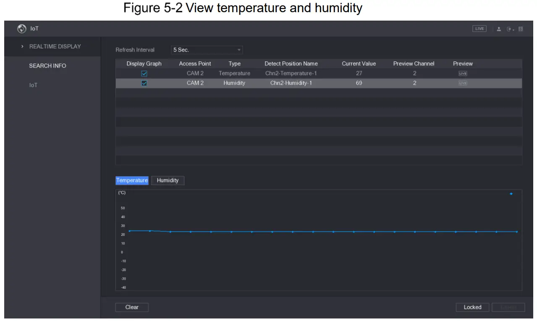The image size is (537, 321).
Task: Click the last data point on temperature line
Action: [516, 232]
